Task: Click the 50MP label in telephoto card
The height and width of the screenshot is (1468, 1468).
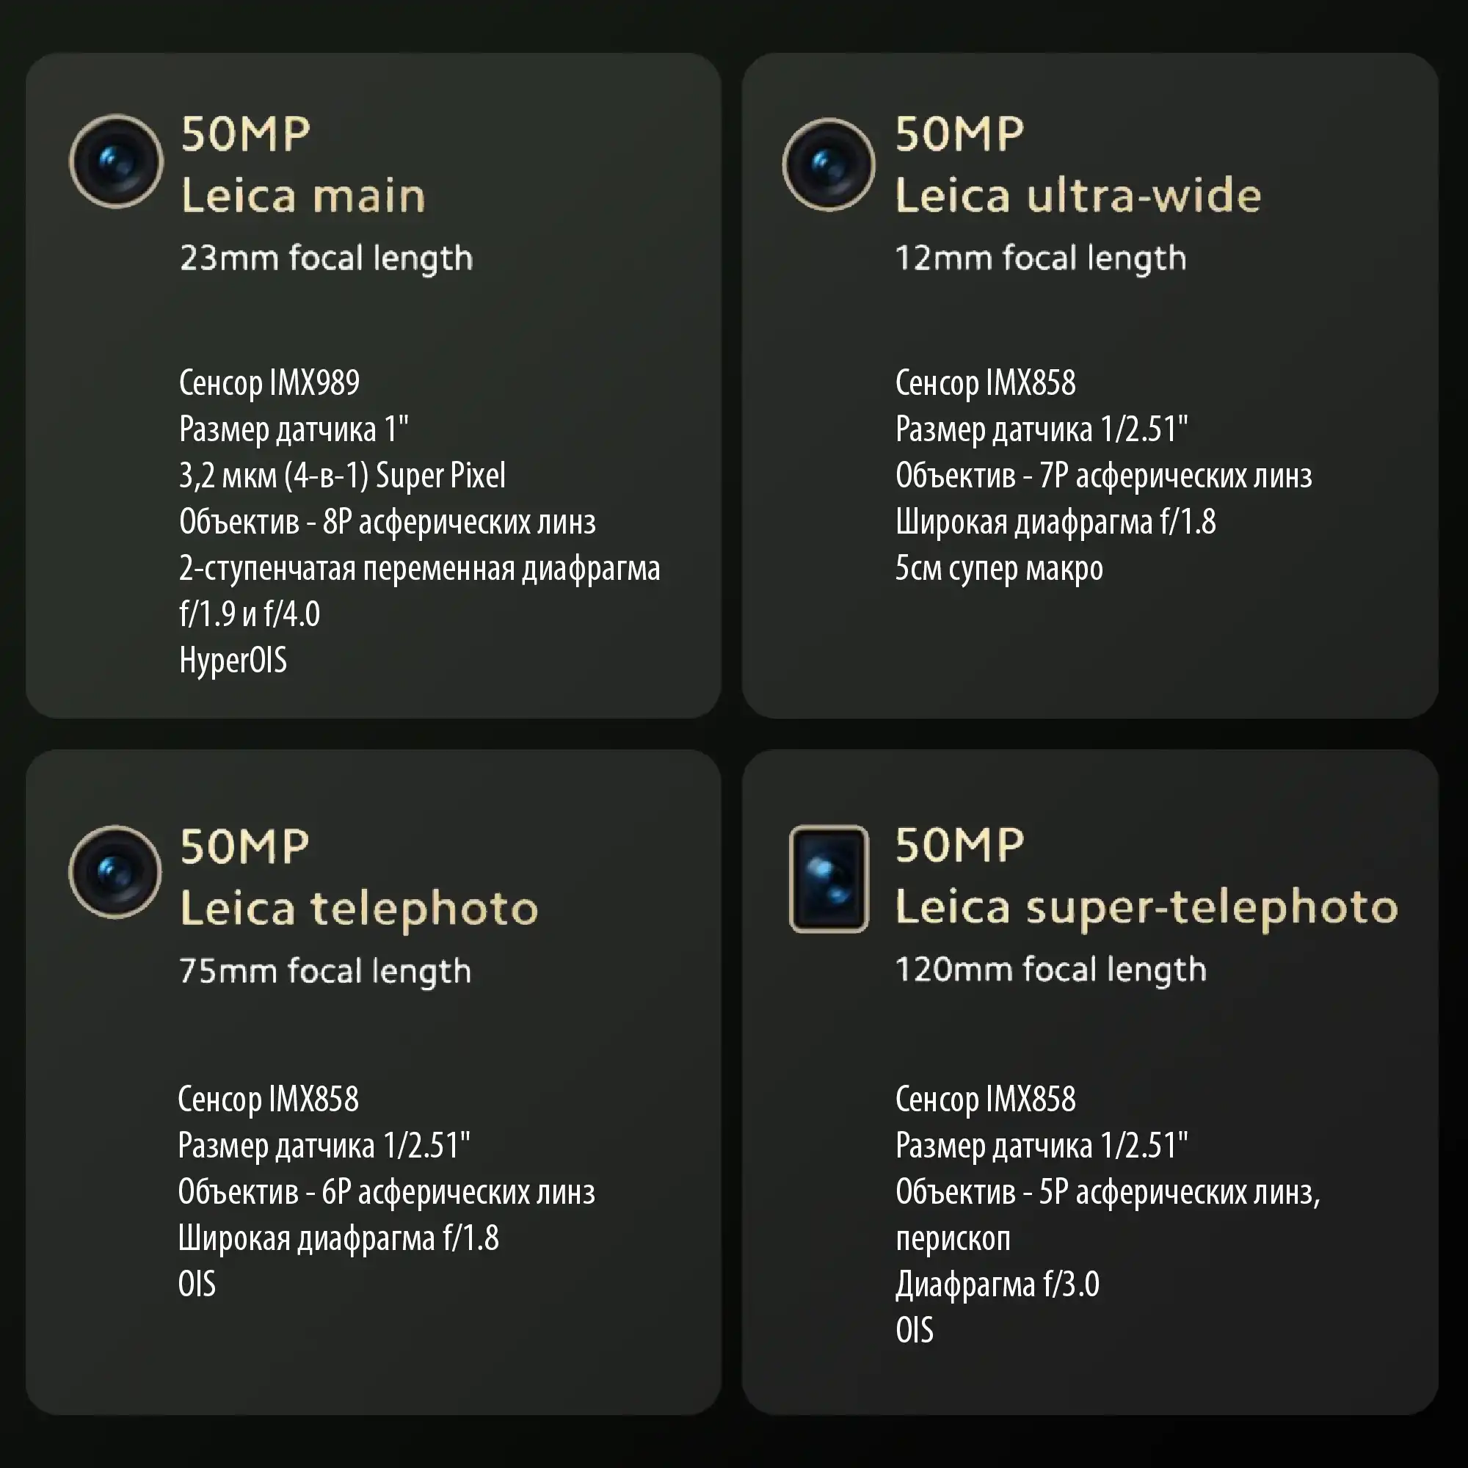Action: pyautogui.click(x=244, y=846)
